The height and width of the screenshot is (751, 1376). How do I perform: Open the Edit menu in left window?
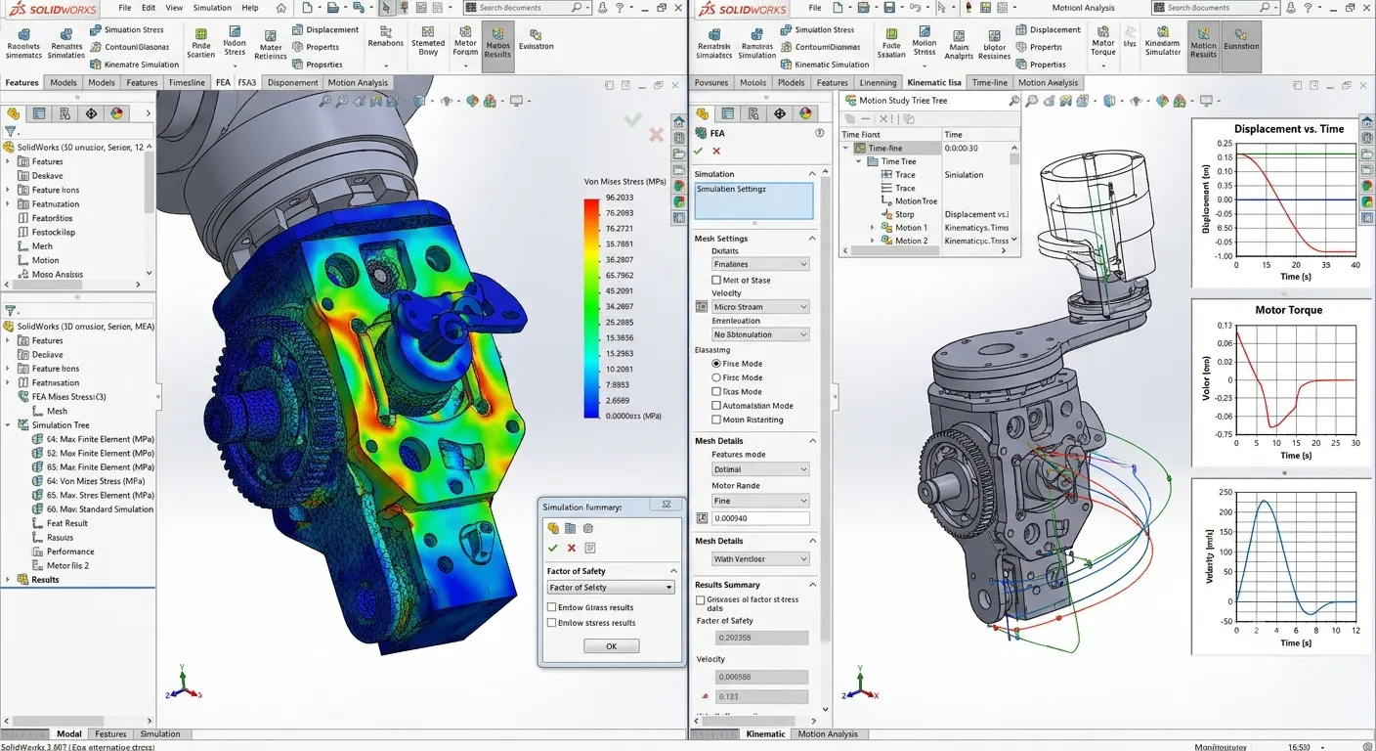point(148,8)
